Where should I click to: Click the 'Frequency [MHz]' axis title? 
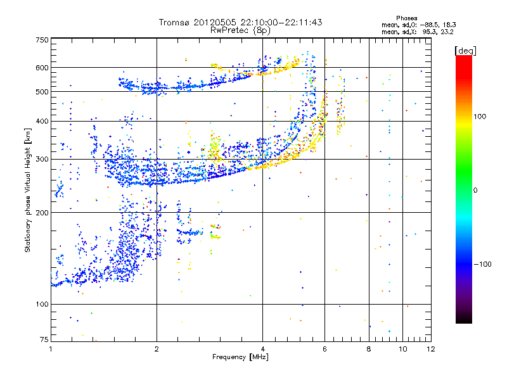tap(240, 357)
